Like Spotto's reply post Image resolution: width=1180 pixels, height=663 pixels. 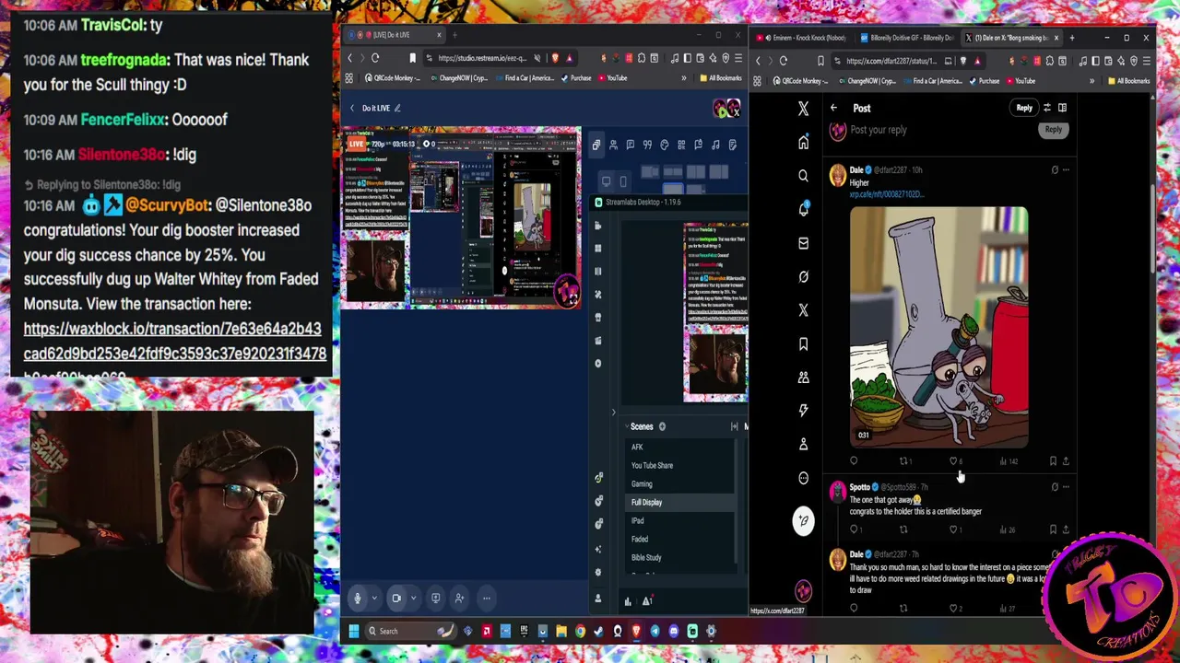[x=954, y=529]
